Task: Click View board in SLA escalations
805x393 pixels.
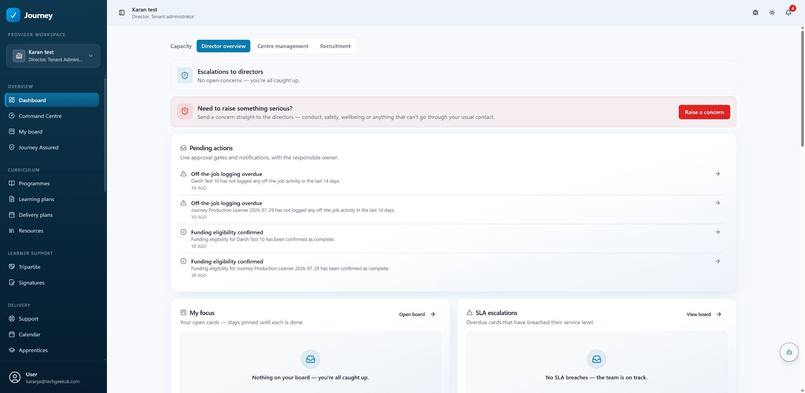Action: [704, 314]
